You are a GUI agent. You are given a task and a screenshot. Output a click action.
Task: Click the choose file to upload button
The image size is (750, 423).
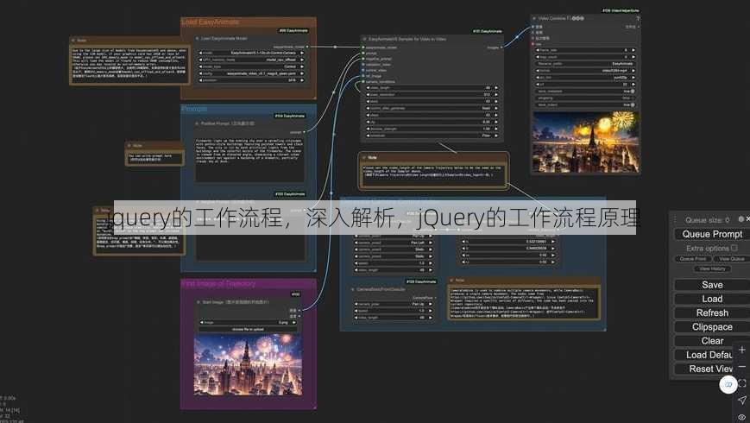pyautogui.click(x=248, y=329)
